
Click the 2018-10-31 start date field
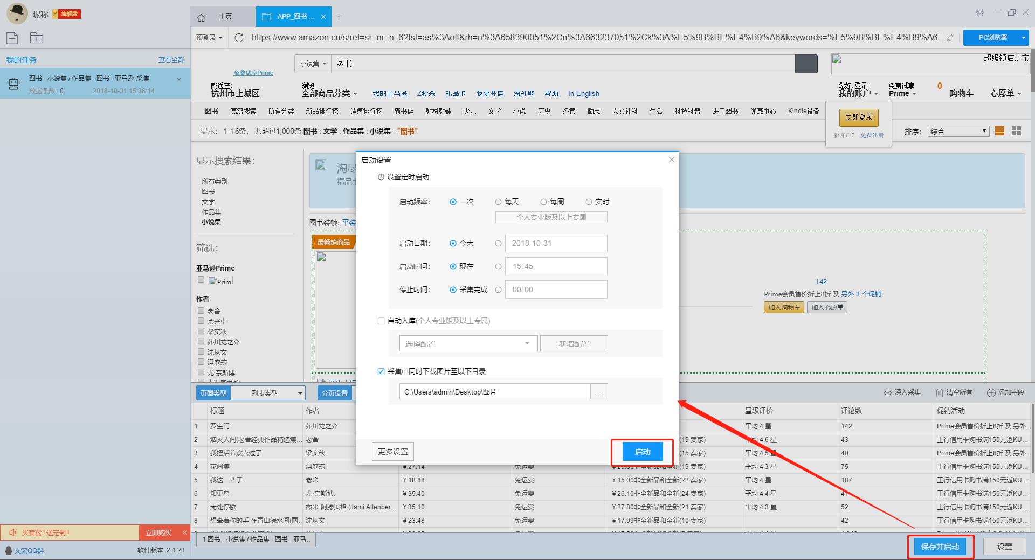556,243
